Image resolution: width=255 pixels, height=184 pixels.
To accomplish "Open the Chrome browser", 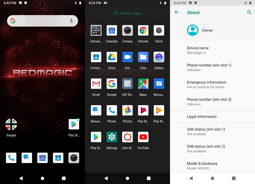I will 143,30.
